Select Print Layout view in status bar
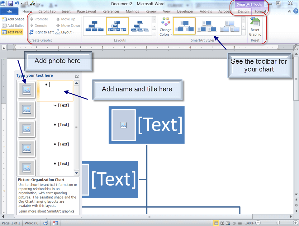 coord(216,223)
